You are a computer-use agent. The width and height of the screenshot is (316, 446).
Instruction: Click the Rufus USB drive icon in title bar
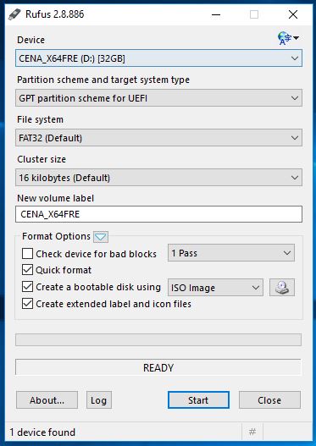pos(14,14)
